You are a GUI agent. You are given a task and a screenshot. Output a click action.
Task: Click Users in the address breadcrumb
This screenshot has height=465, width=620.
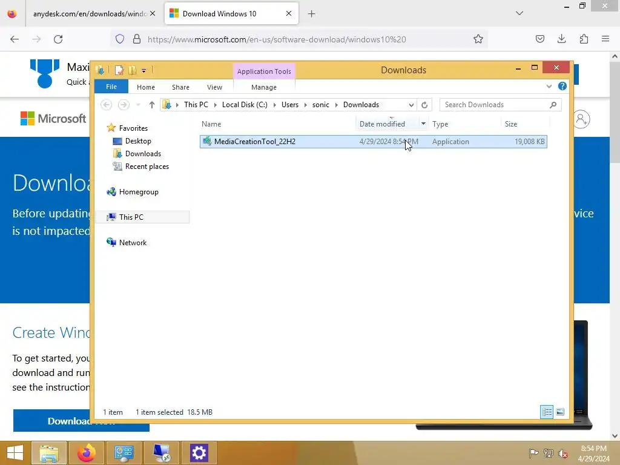(290, 105)
